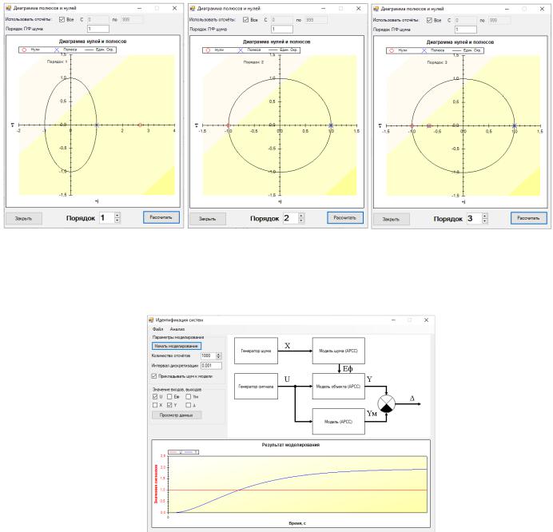Open the 'Файл' menu
The width and height of the screenshot is (553, 532).
[x=157, y=329]
